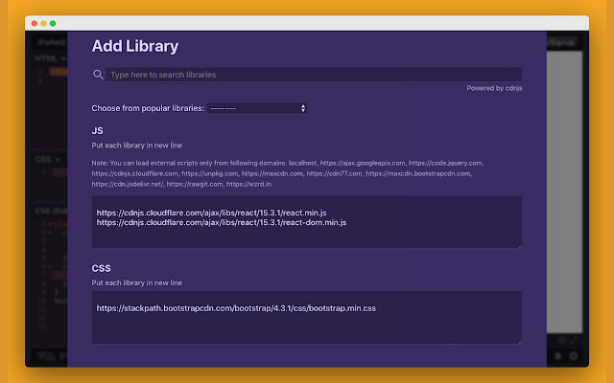Viewport: 614px width, 383px height.
Task: Follow the 'Powered by cdnjs' link
Action: tap(493, 88)
